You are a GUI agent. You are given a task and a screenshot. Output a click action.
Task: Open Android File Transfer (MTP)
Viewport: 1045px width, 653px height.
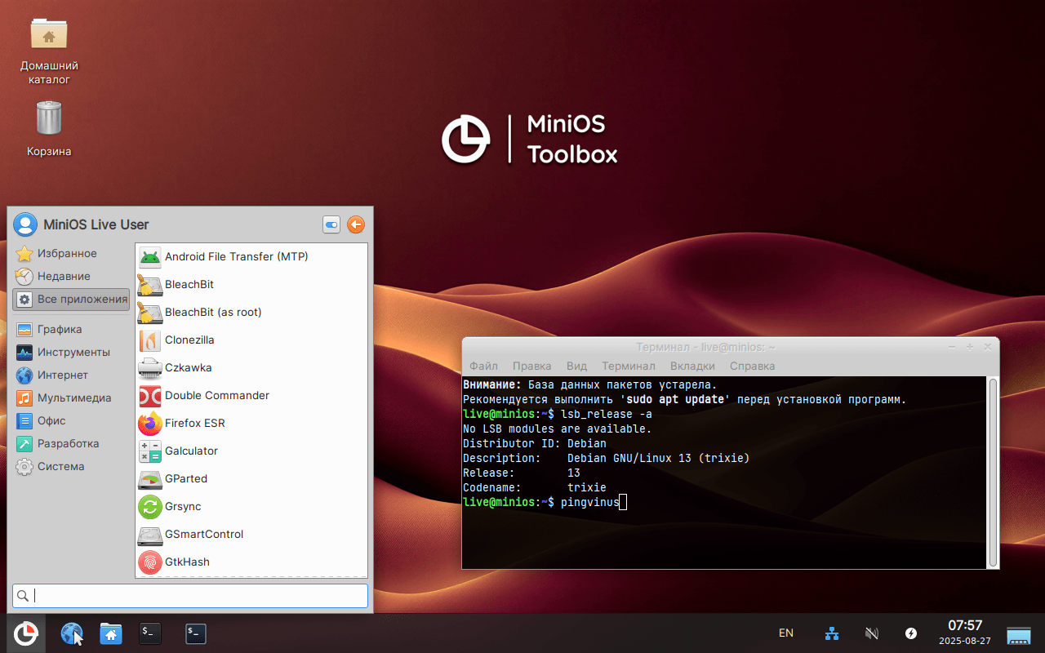(x=236, y=256)
